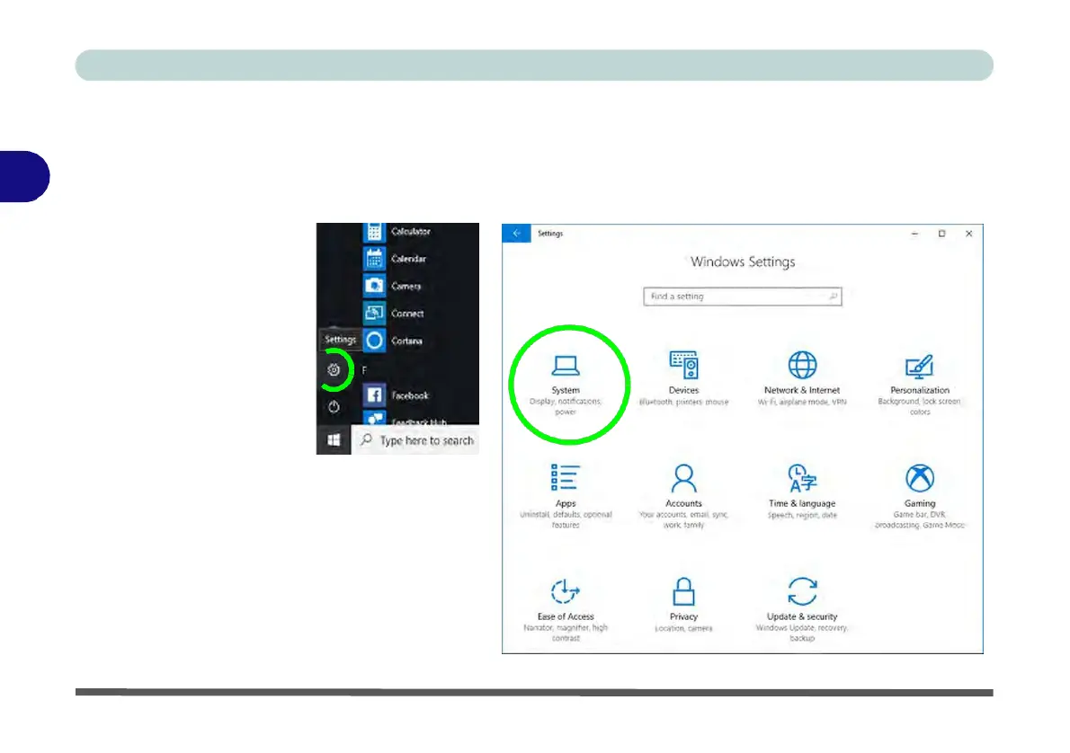Open Ease of Access settings
Viewport: 1070px width, 753px height.
(x=565, y=610)
